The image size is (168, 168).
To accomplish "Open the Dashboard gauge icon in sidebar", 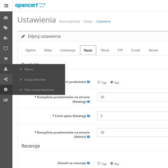I will pyautogui.click(x=6, y=17).
